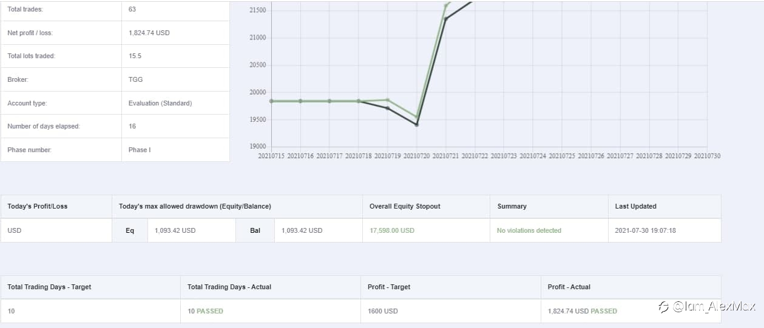
Task: Click the "Profit - Actual" header
Action: click(569, 287)
